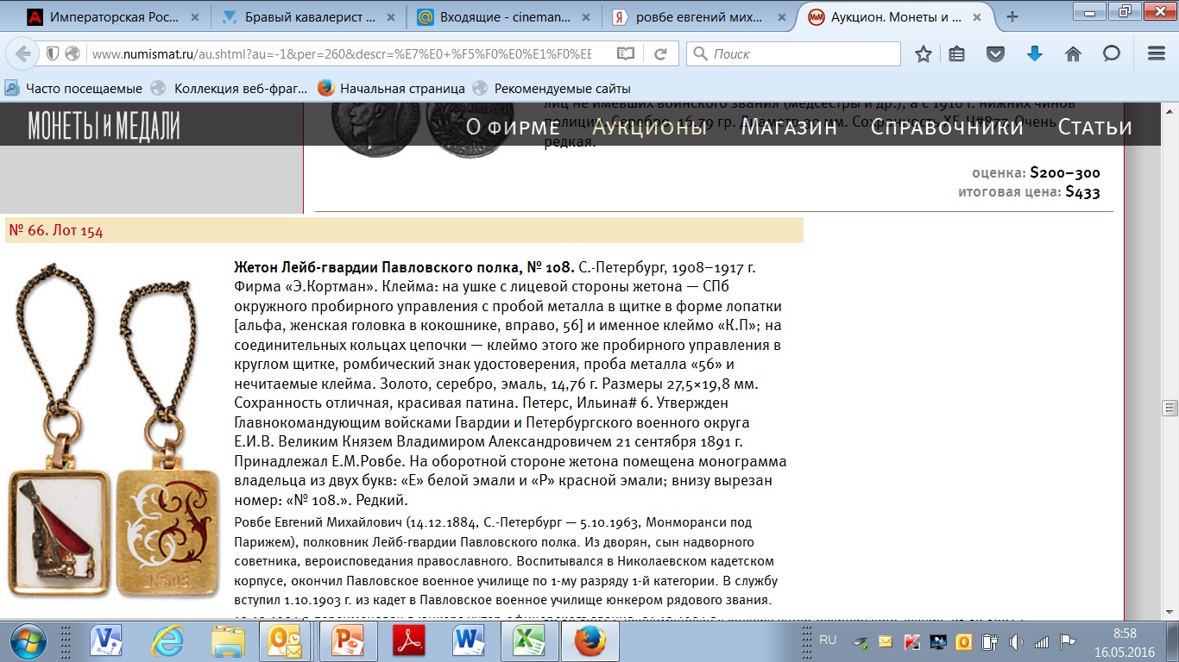1179x662 pixels.
Task: Go to Firefox home page icon
Action: pos(1073,53)
